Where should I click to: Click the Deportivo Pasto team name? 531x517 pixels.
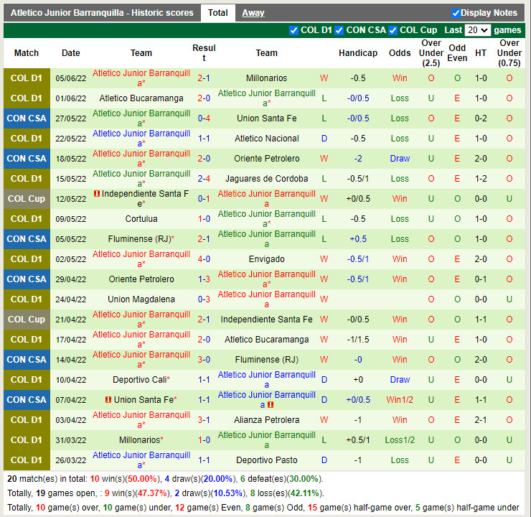[x=266, y=460]
